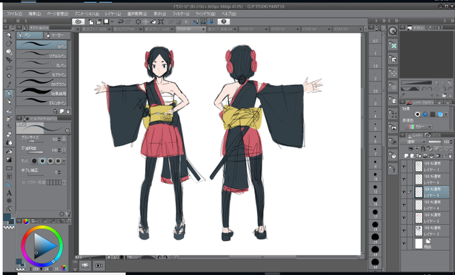Click the Fill paint bucket toolbar icon
455x275 pixels.
tap(153, 22)
